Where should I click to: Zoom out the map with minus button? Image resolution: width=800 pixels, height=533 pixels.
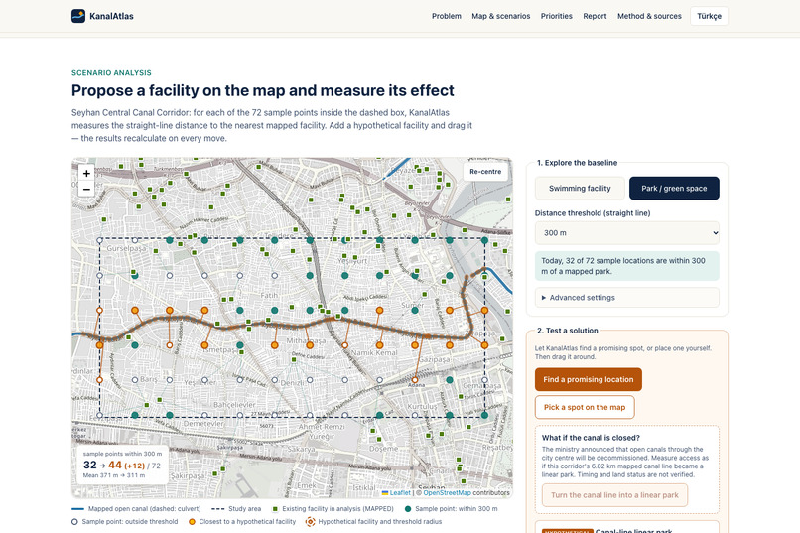point(86,189)
